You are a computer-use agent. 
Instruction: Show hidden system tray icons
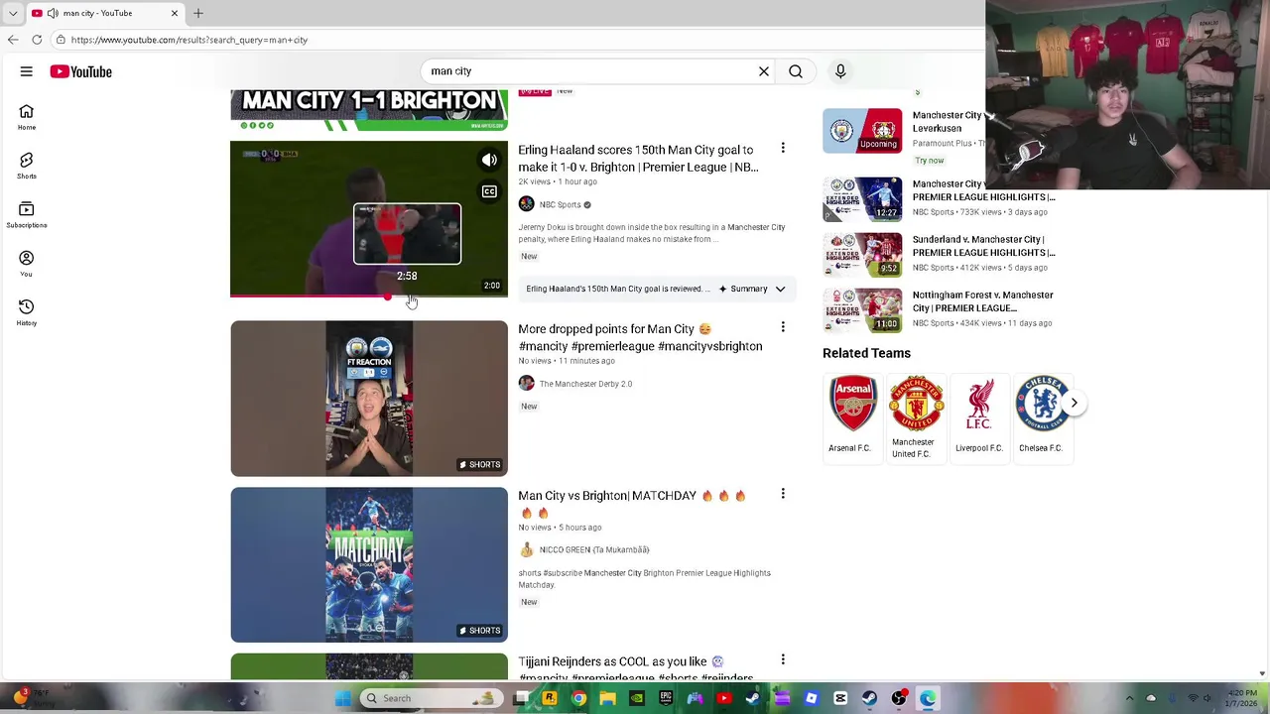tap(1129, 698)
